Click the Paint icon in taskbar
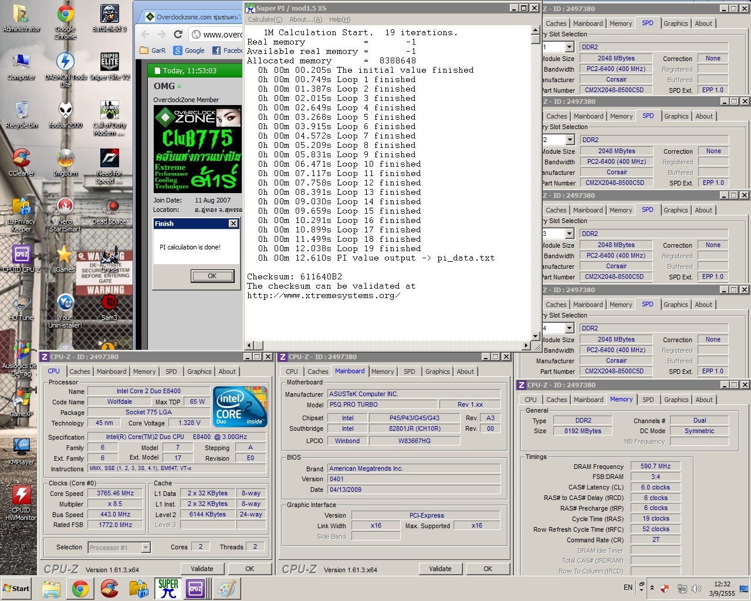Image resolution: width=751 pixels, height=601 pixels. click(x=226, y=589)
